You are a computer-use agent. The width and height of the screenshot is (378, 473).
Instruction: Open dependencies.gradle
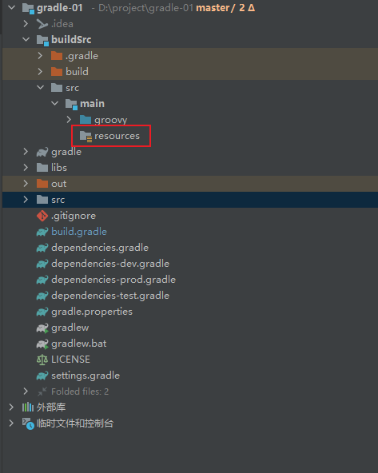(100, 248)
